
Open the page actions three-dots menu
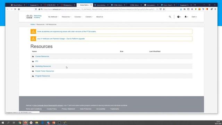point(157,9)
